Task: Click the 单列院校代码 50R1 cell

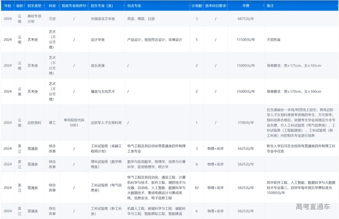Action: [74, 123]
